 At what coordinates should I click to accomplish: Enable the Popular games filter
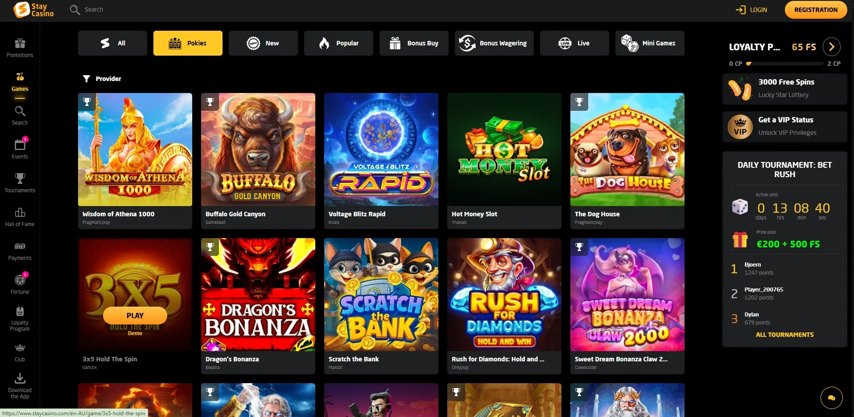click(338, 43)
